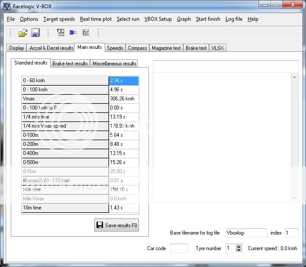Click the empty results text area on right
The width and height of the screenshot is (306, 267).
point(222,138)
